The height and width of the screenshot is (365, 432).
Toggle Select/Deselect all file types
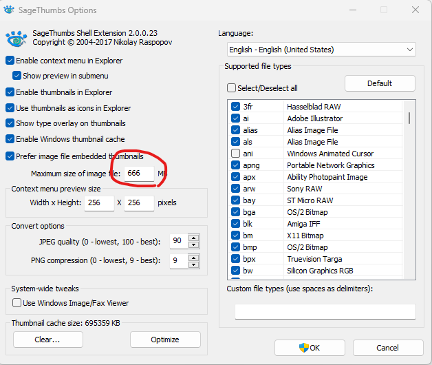click(232, 88)
